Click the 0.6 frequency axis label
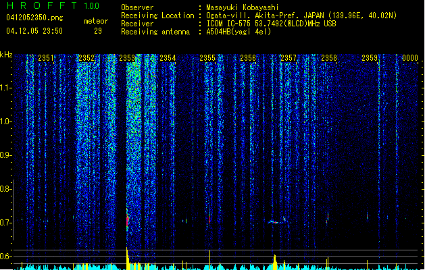Viewport: 425px width, 270px height. [x=6, y=256]
